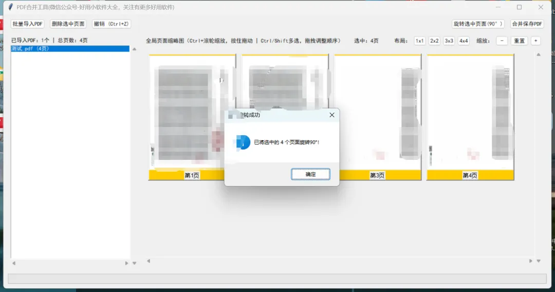Select the 第4页 page thumbnail
The width and height of the screenshot is (555, 292).
coord(470,117)
